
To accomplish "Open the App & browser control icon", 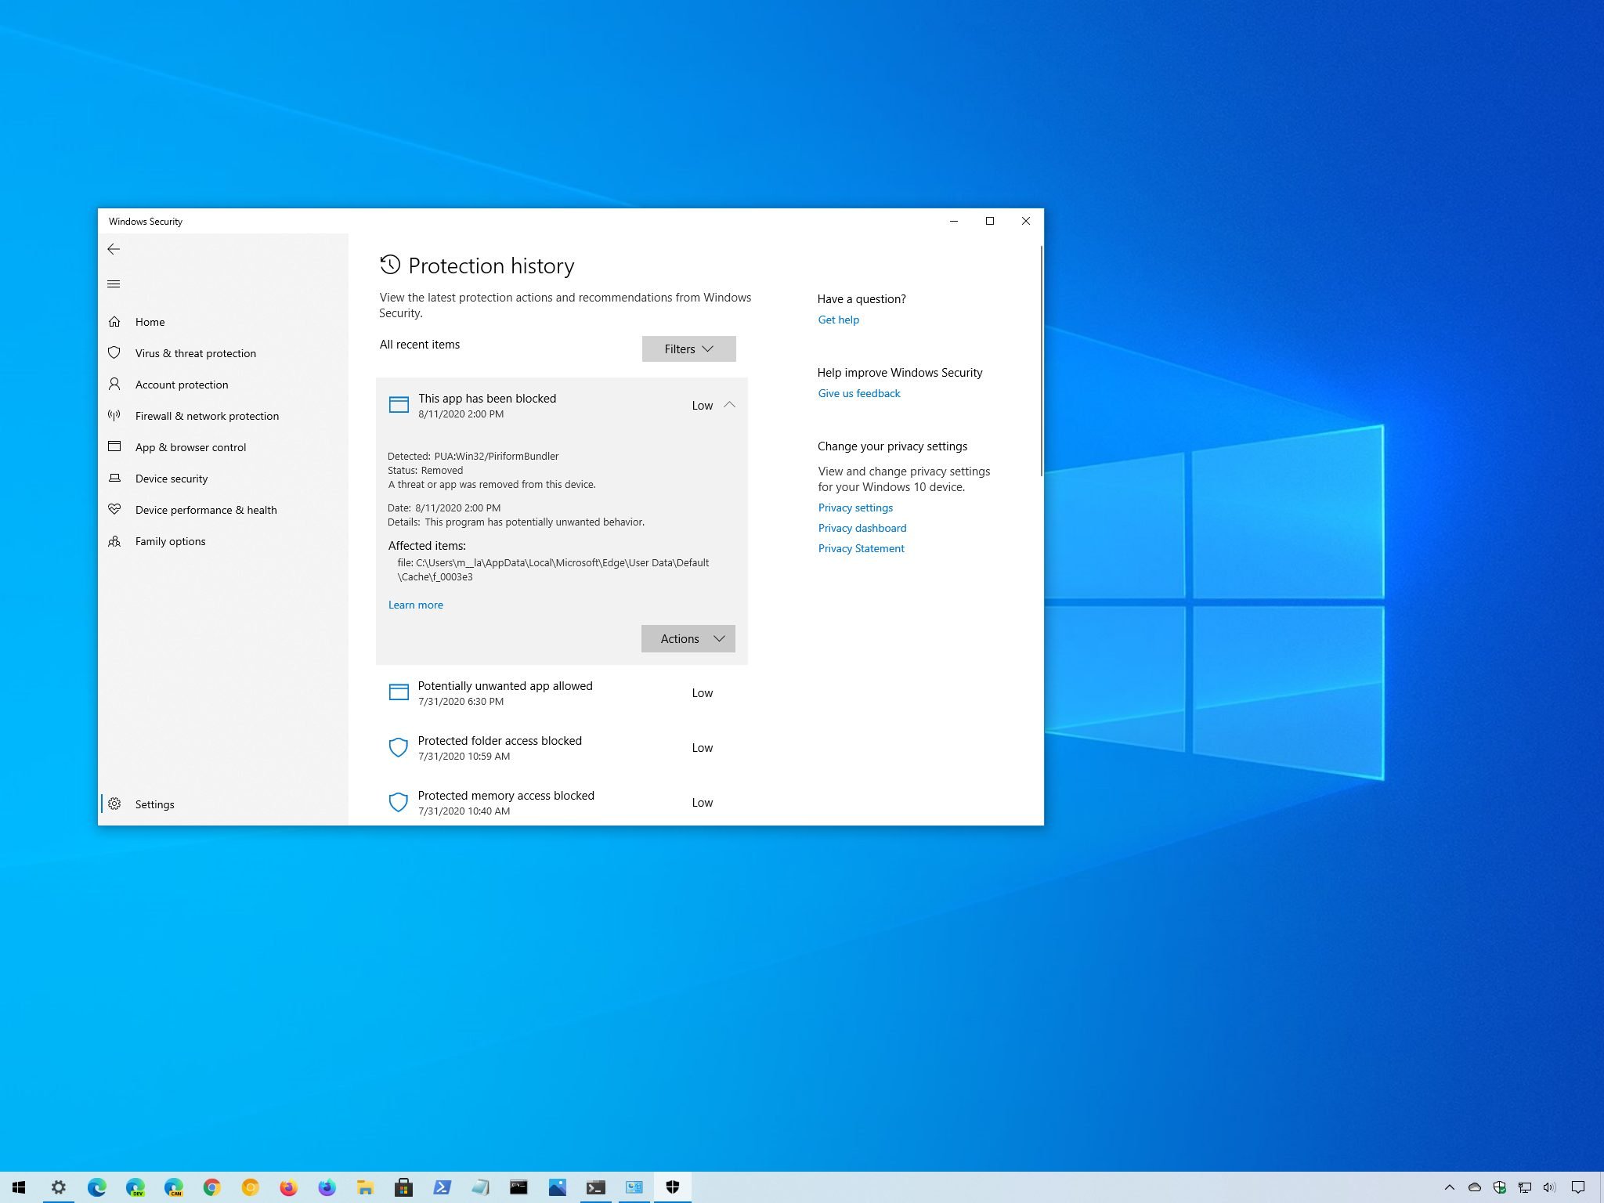I will tap(115, 447).
